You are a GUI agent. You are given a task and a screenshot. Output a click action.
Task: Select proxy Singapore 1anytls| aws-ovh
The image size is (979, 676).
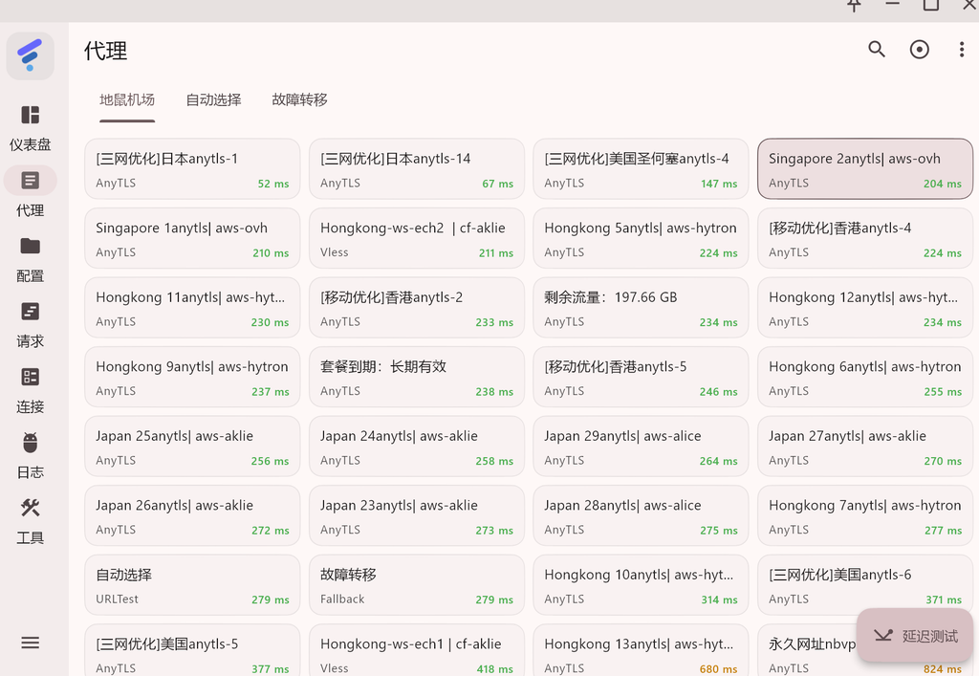click(x=192, y=238)
